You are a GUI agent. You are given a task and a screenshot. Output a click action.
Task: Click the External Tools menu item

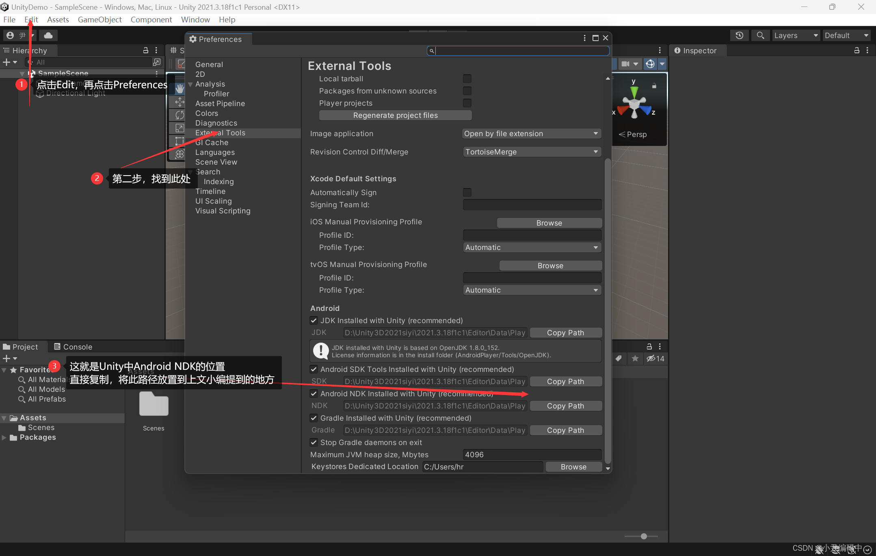(x=221, y=133)
